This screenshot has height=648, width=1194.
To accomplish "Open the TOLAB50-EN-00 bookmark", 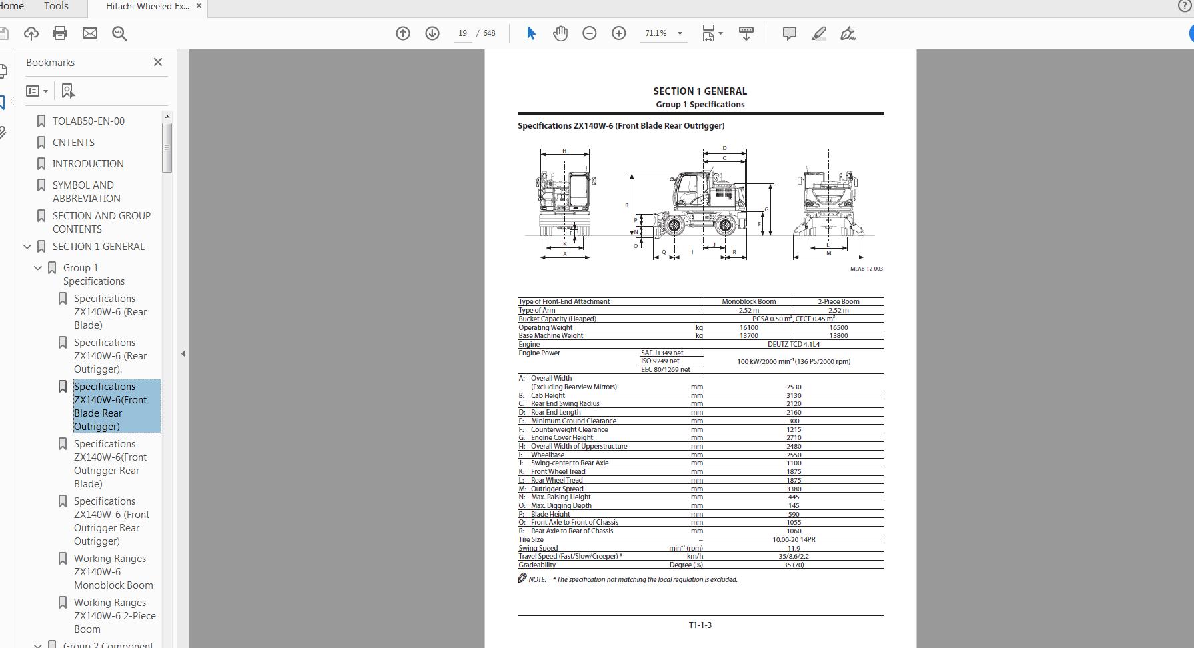I will pos(89,121).
